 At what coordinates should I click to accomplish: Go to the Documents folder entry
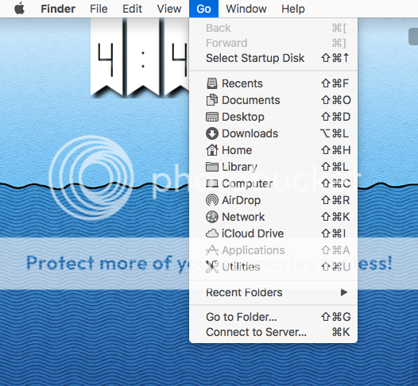273,100
